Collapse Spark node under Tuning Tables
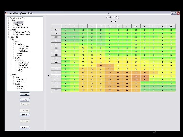This screenshot has height=137, width=183. point(11,75)
